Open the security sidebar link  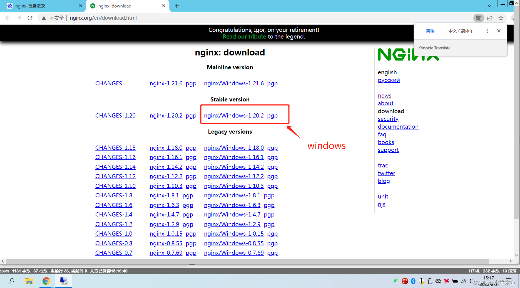pos(388,119)
